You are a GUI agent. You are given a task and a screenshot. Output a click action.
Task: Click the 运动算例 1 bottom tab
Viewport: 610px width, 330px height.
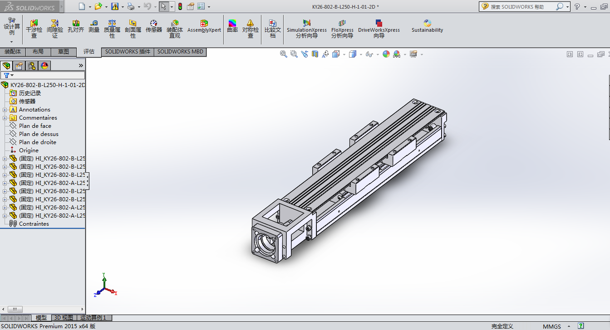point(93,318)
